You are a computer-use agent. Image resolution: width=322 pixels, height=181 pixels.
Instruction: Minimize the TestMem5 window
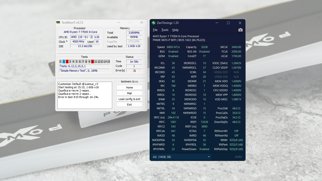(x=118, y=22)
